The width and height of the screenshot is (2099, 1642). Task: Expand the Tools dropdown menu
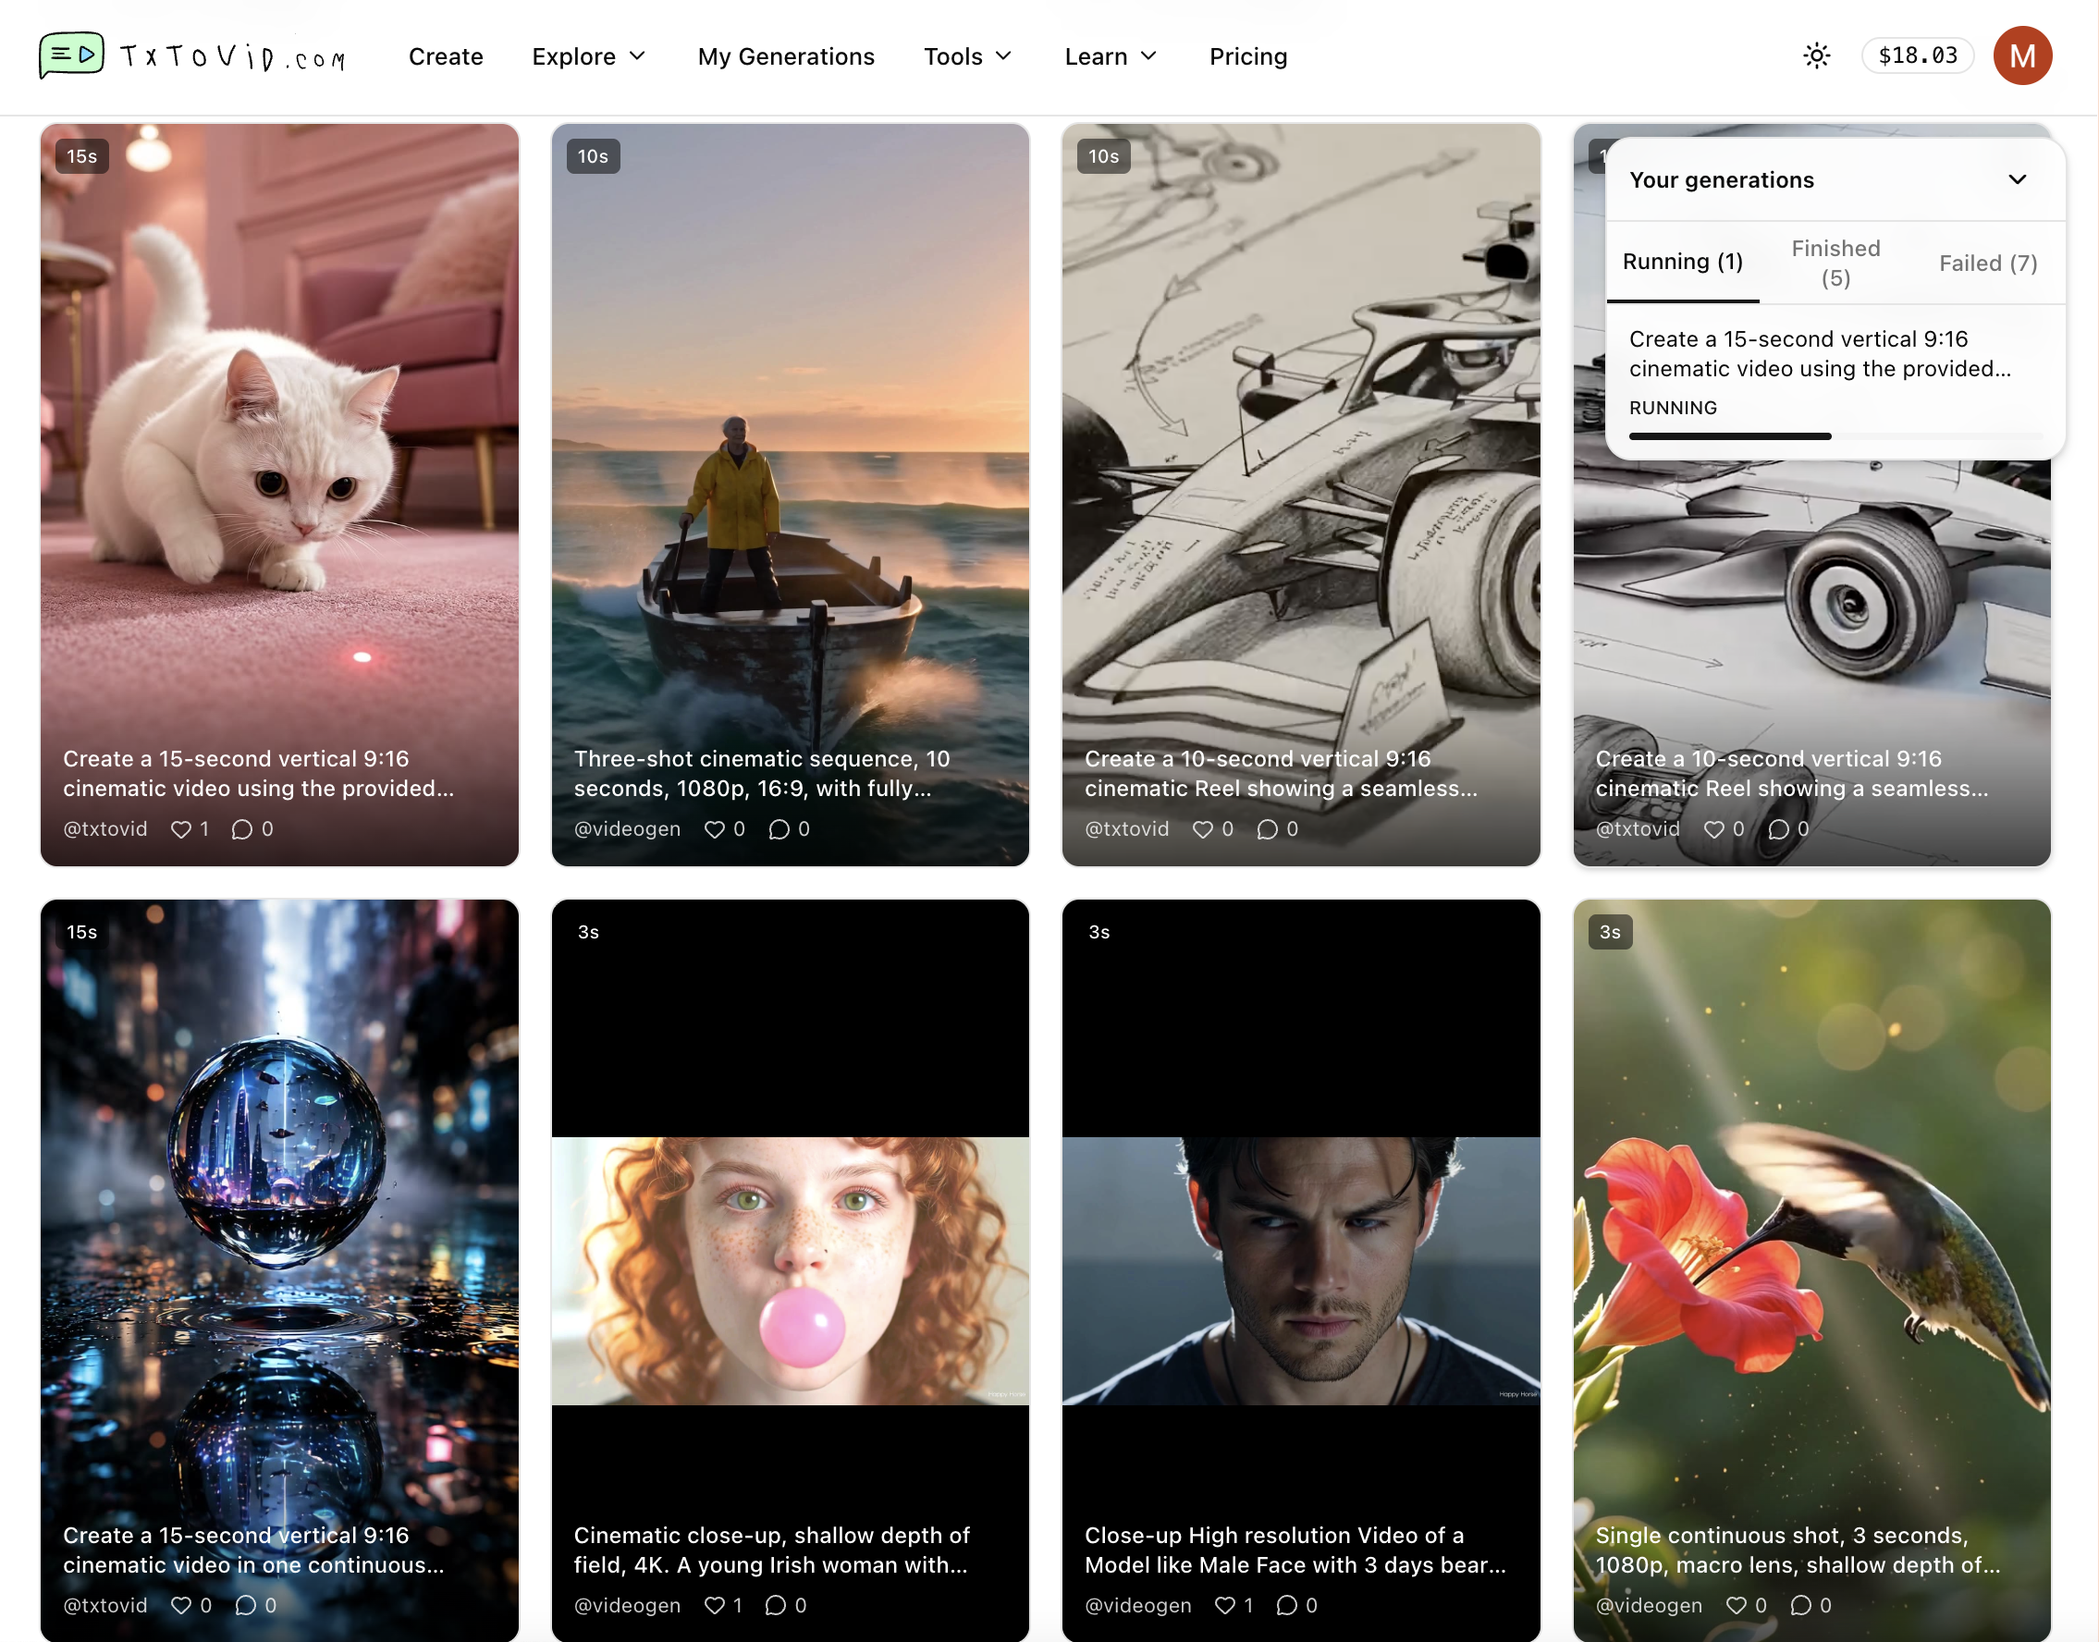(967, 56)
